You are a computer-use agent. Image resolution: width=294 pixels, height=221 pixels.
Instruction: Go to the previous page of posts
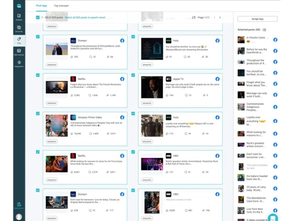point(215,18)
